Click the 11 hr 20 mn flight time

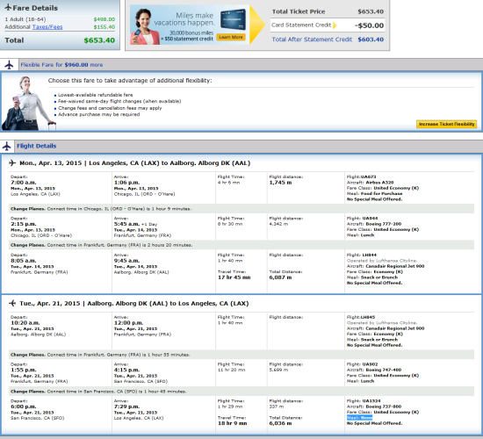tap(231, 370)
